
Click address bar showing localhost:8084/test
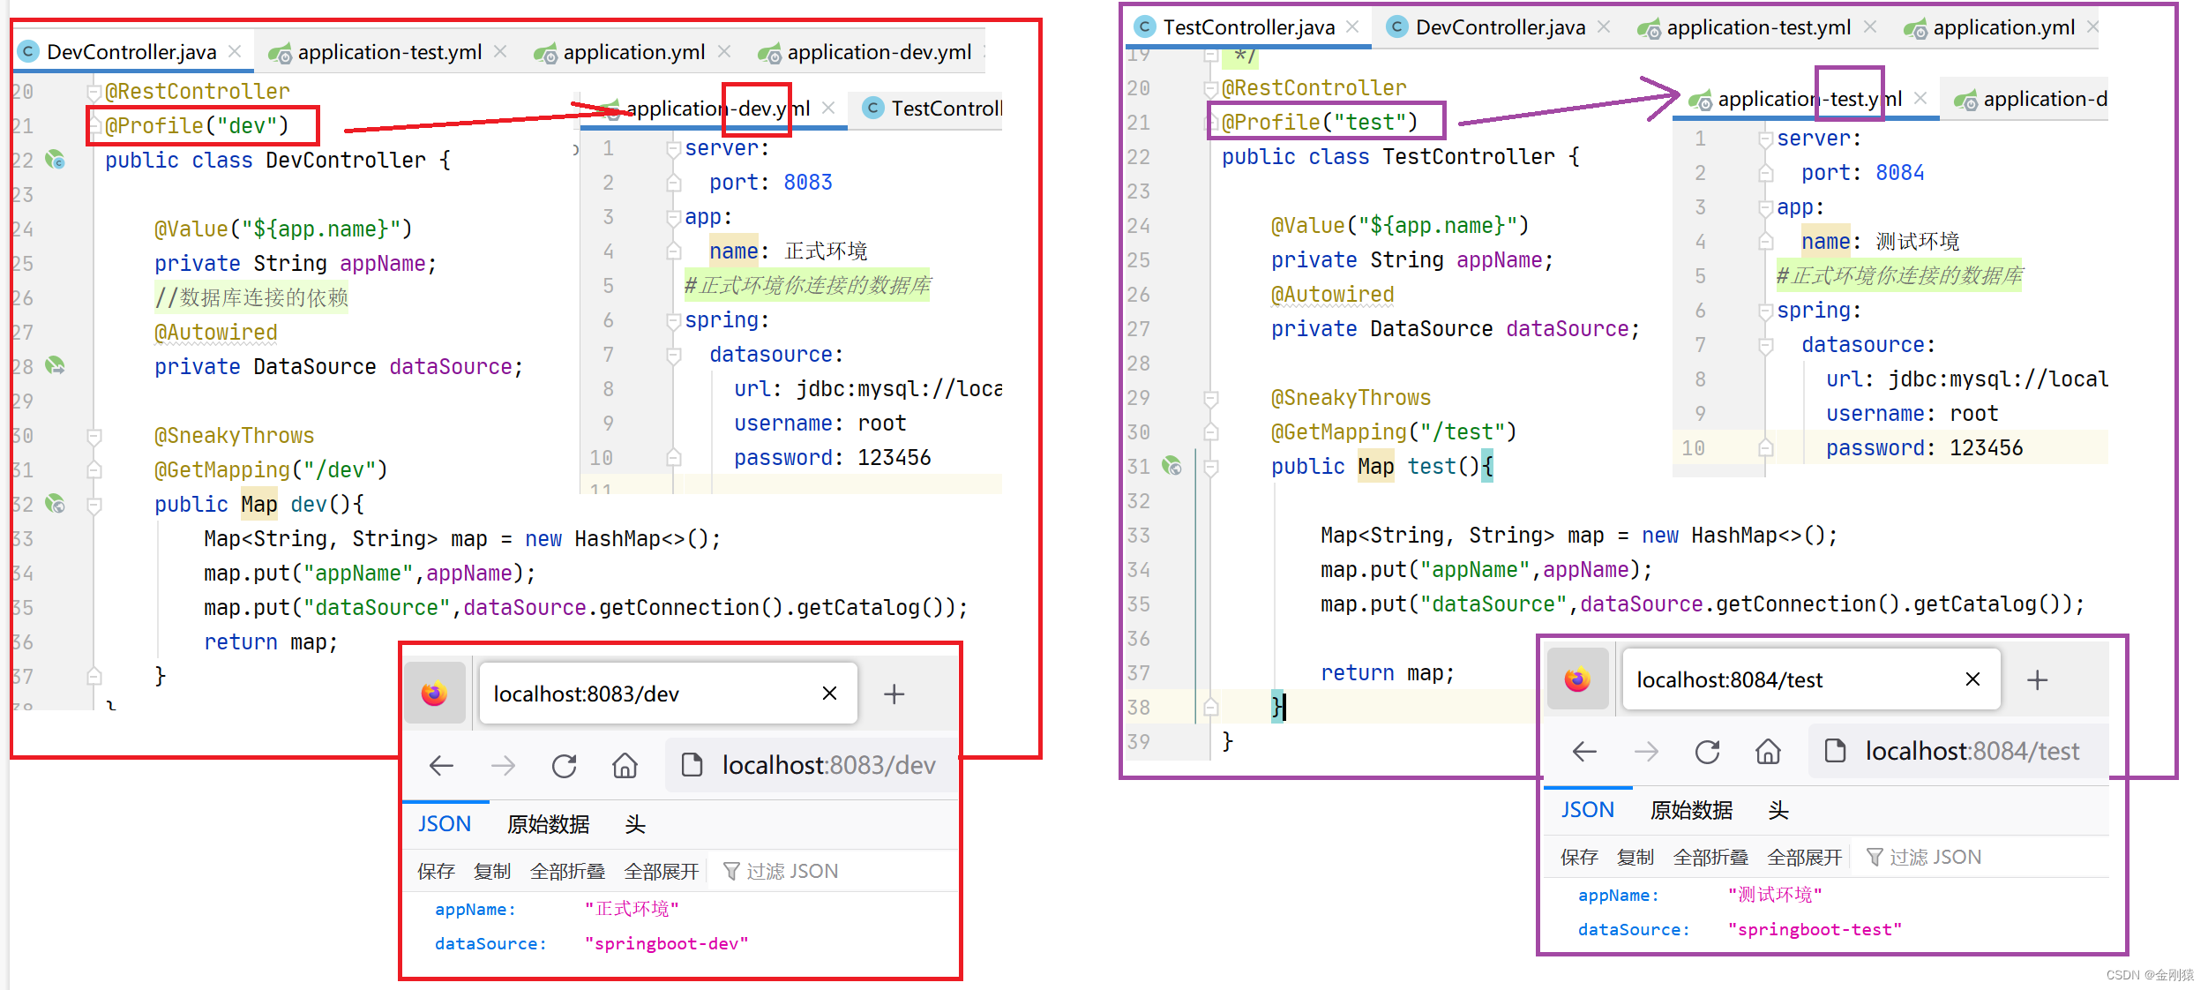pos(1958,751)
